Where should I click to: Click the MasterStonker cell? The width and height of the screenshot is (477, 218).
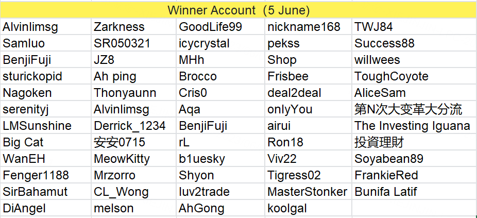click(x=308, y=192)
